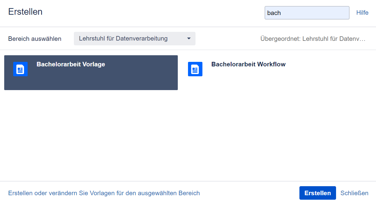The height and width of the screenshot is (203, 376).
Task: Click the Erstellen dialog heading
Action: click(25, 12)
